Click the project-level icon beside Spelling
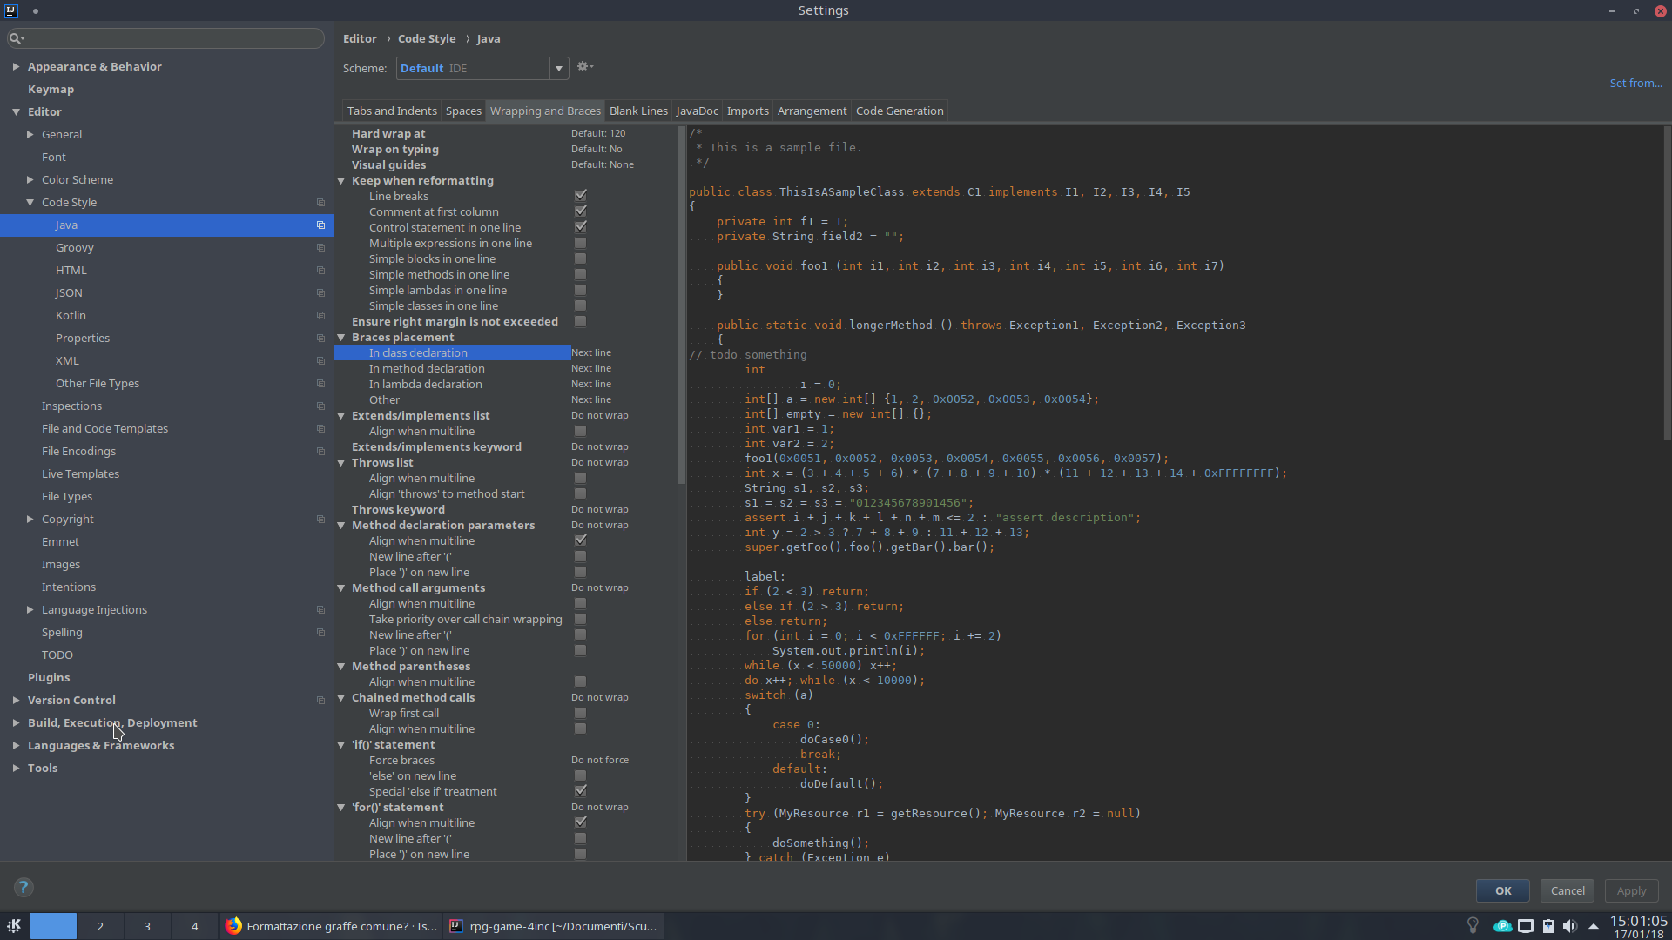The width and height of the screenshot is (1672, 940). click(x=320, y=633)
